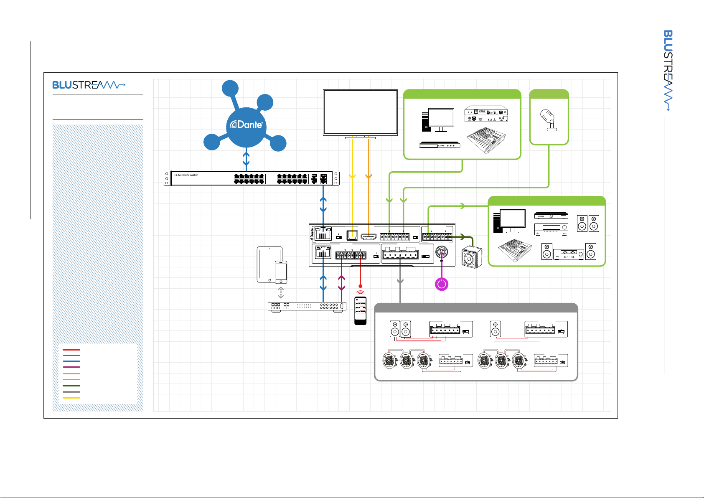Click the Blu-ray player in source box
Screen dimensions: 704x498
(440, 145)
